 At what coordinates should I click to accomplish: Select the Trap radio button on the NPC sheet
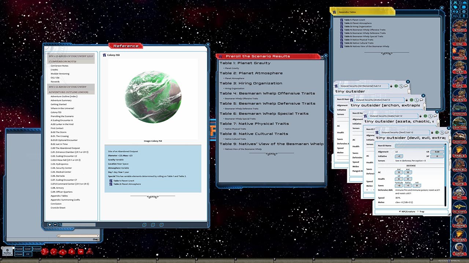click(417, 211)
